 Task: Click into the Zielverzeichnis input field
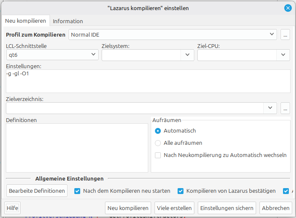click(x=135, y=108)
